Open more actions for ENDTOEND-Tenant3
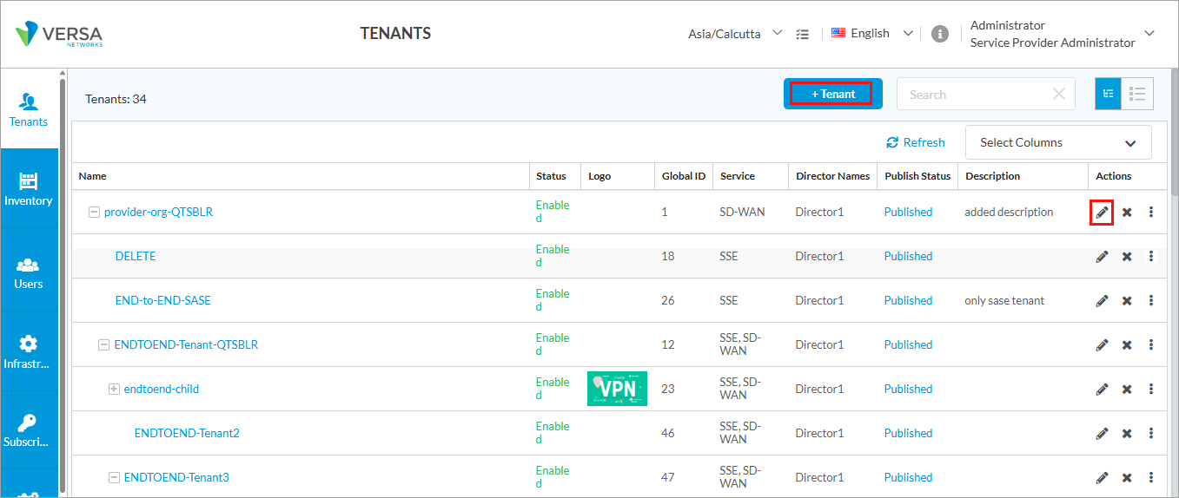The image size is (1179, 498). (1151, 477)
